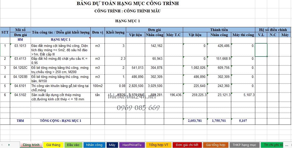Select material amount 259,225.3

click(x=195, y=97)
